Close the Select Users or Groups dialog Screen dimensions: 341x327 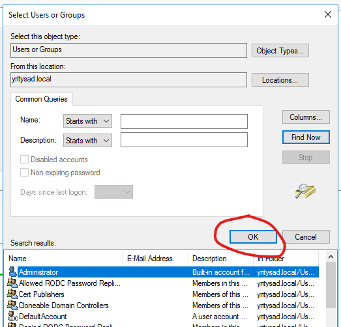coord(328,14)
